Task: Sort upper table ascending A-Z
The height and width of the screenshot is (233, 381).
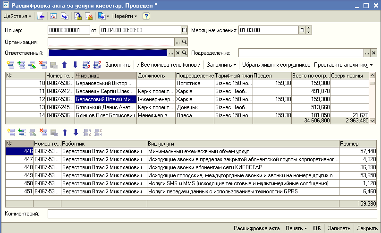Action: 86,64
